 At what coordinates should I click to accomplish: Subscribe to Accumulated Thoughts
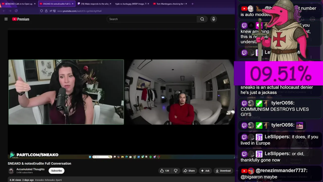tap(57, 171)
